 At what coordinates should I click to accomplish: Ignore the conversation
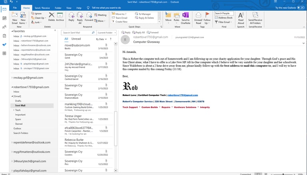point(36,14)
